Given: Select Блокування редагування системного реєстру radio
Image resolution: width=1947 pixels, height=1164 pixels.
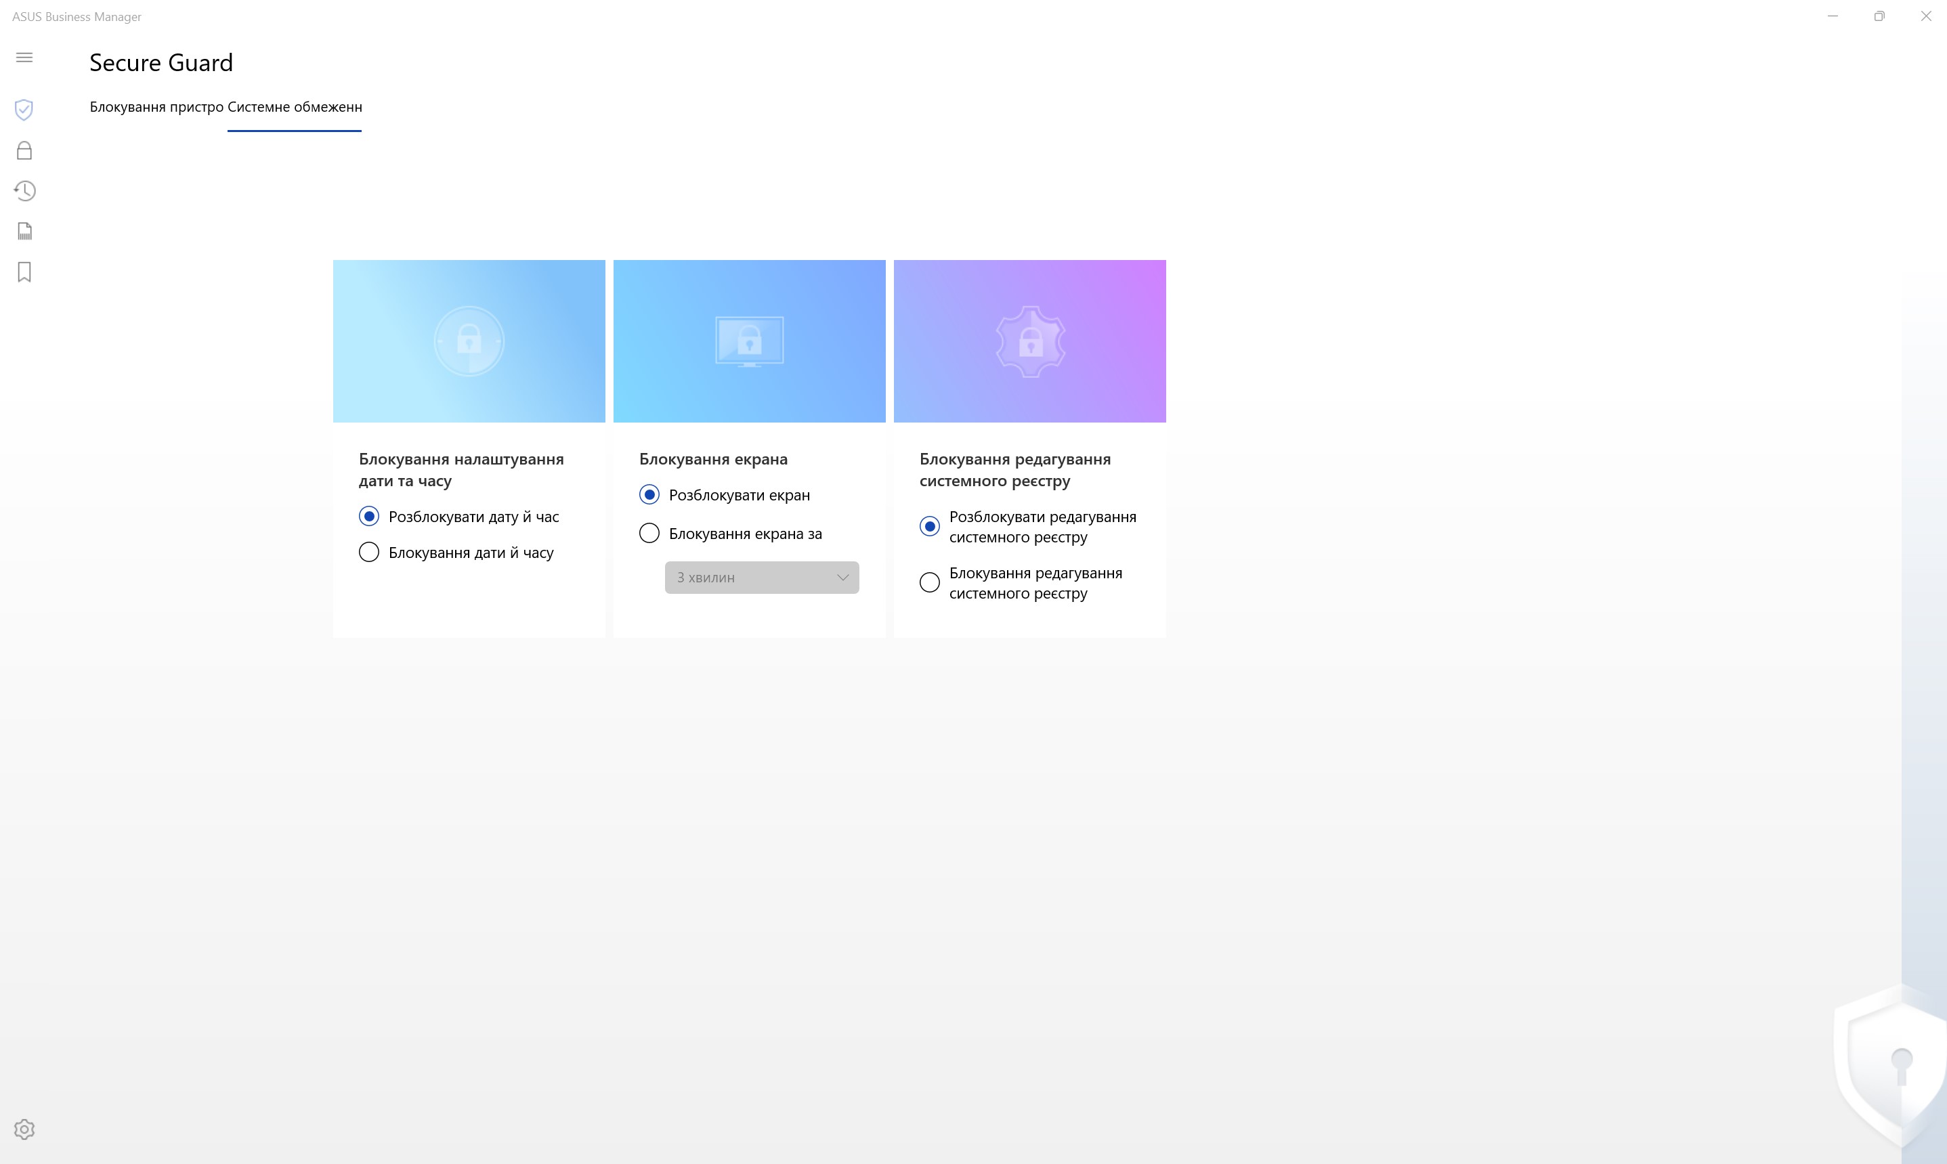Looking at the screenshot, I should tap(930, 583).
